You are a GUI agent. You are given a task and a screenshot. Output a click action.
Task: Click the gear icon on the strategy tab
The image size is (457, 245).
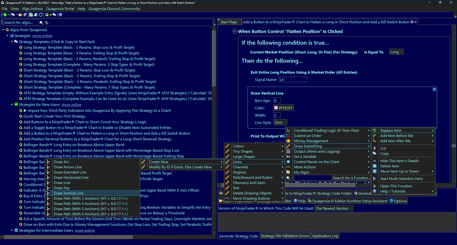click(412, 22)
